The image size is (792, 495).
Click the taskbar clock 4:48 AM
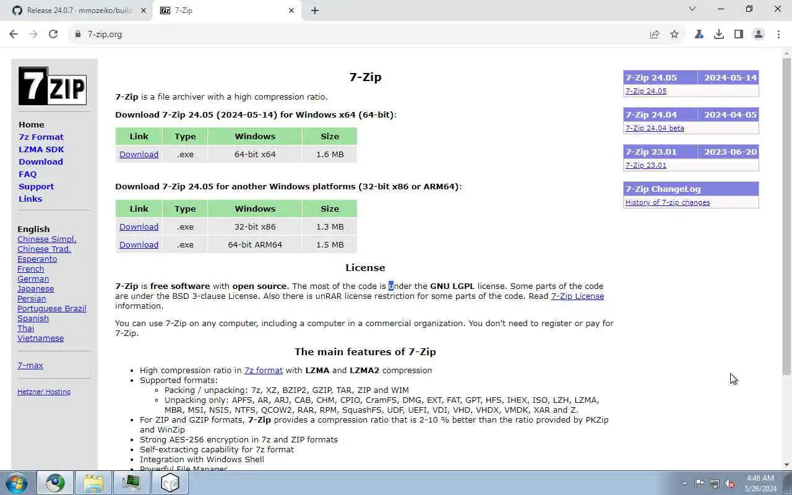pyautogui.click(x=760, y=483)
